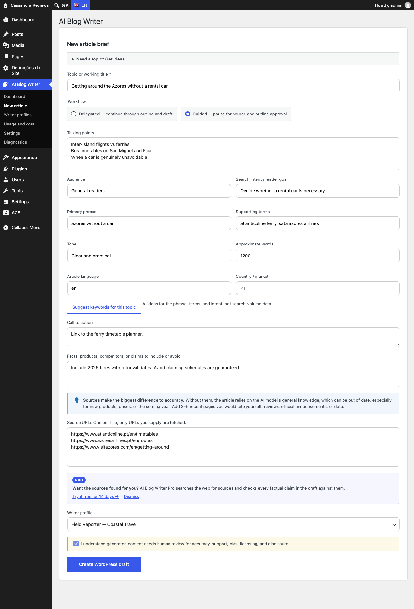Click the Approximate words input field
The image size is (414, 609).
coord(318,256)
